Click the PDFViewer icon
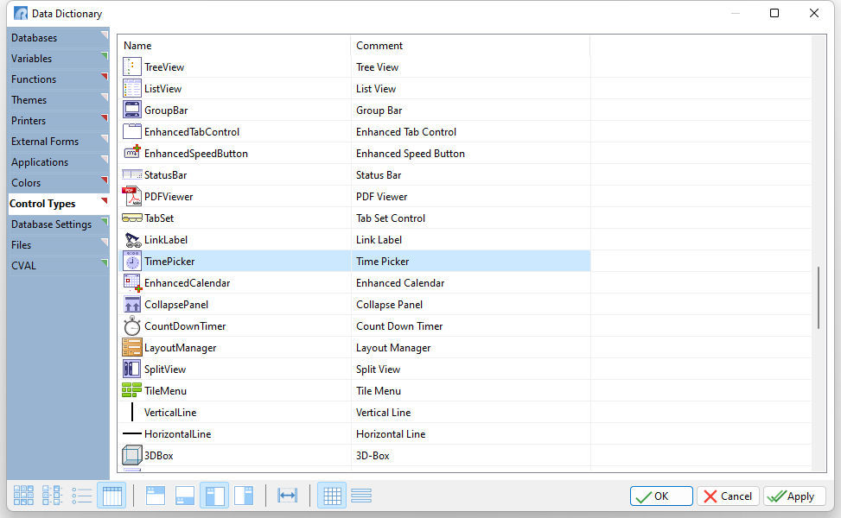Screen dimensions: 841x518 (x=132, y=197)
